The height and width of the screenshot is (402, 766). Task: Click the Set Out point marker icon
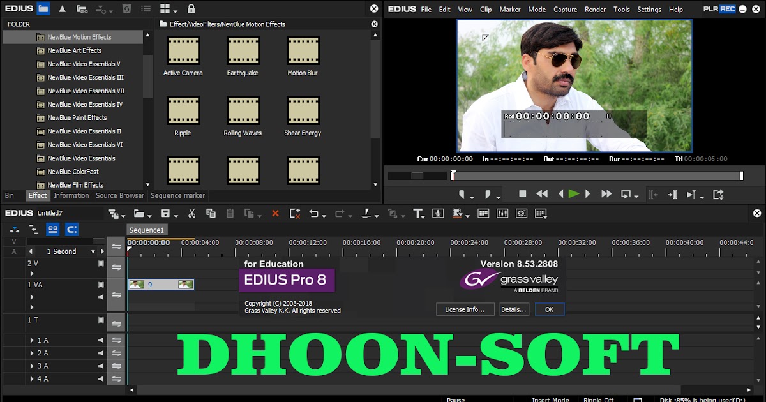488,194
